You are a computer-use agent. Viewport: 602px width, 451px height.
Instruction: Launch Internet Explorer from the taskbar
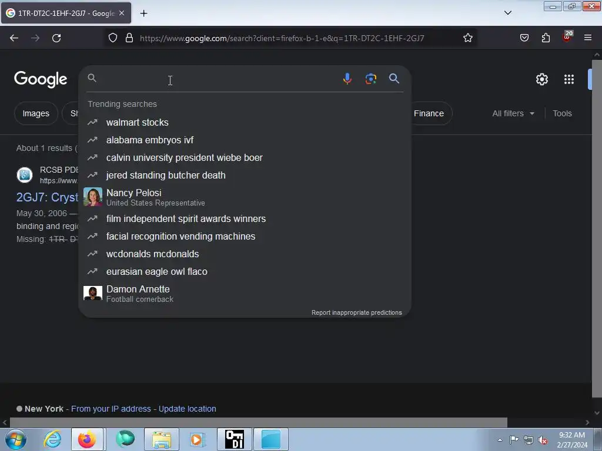(x=52, y=439)
